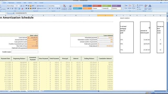Click the AutoSum button

tap(140, 5)
